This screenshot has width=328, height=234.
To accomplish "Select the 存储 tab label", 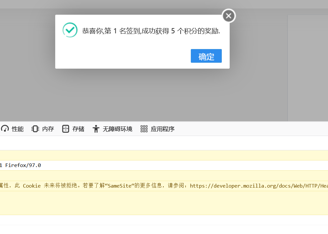I will 78,129.
